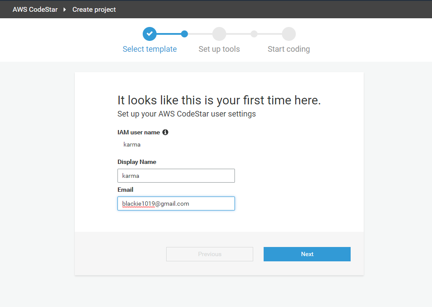Click the small blue progress dot
This screenshot has height=307, width=432.
[184, 33]
